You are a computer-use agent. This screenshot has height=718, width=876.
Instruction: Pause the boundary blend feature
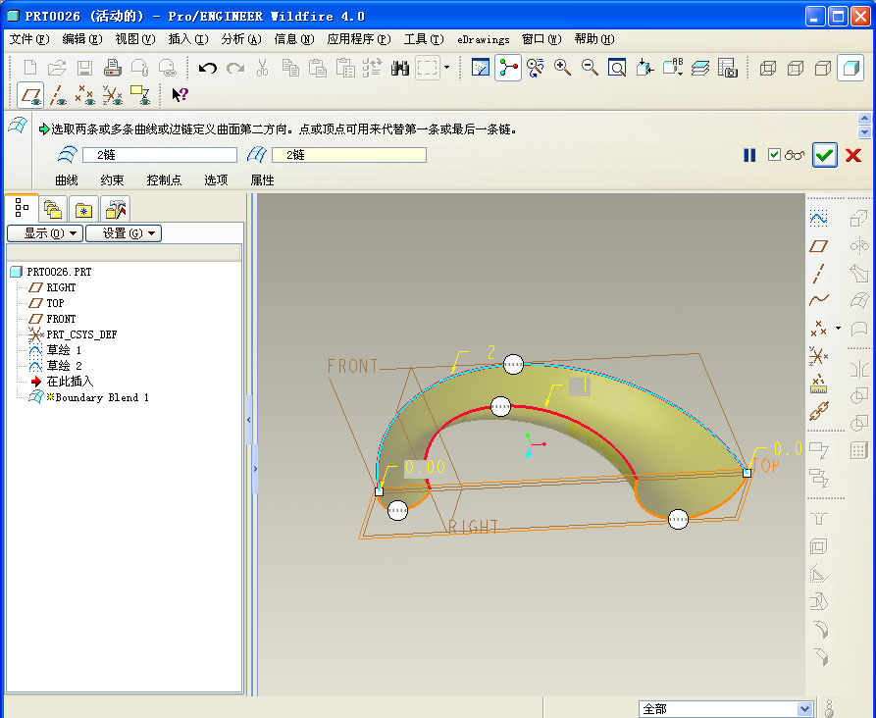(749, 155)
